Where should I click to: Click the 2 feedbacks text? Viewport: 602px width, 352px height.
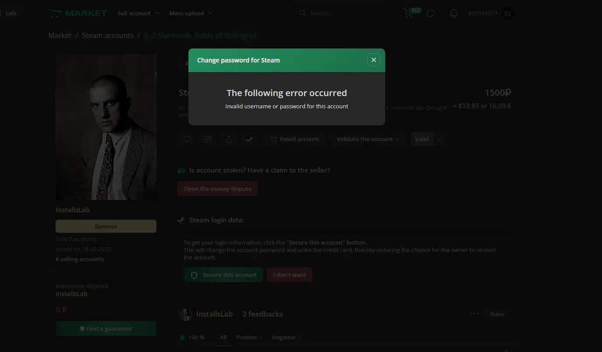point(263,314)
